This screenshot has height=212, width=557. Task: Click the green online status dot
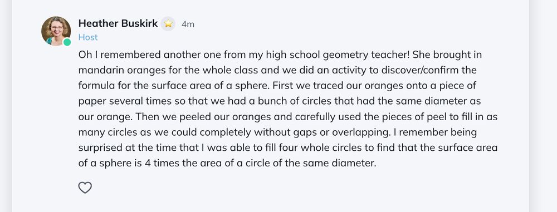67,42
